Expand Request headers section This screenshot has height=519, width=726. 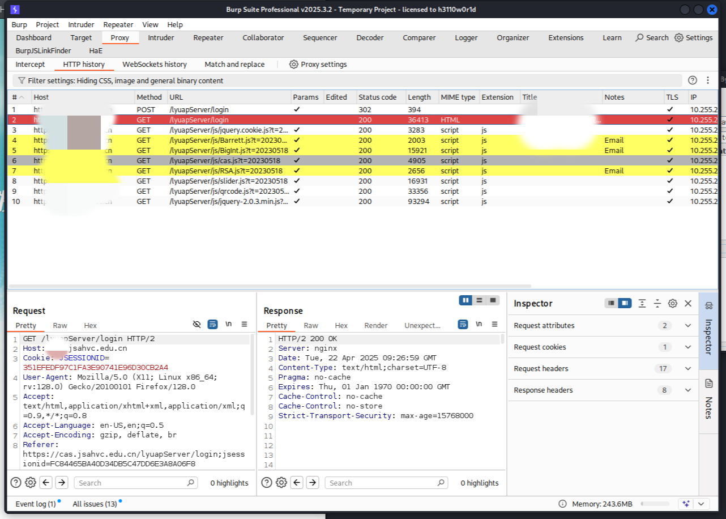(688, 369)
